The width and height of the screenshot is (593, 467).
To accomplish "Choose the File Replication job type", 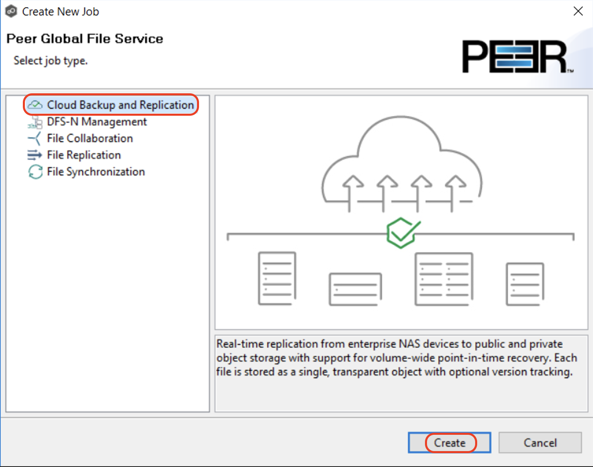I will point(84,155).
